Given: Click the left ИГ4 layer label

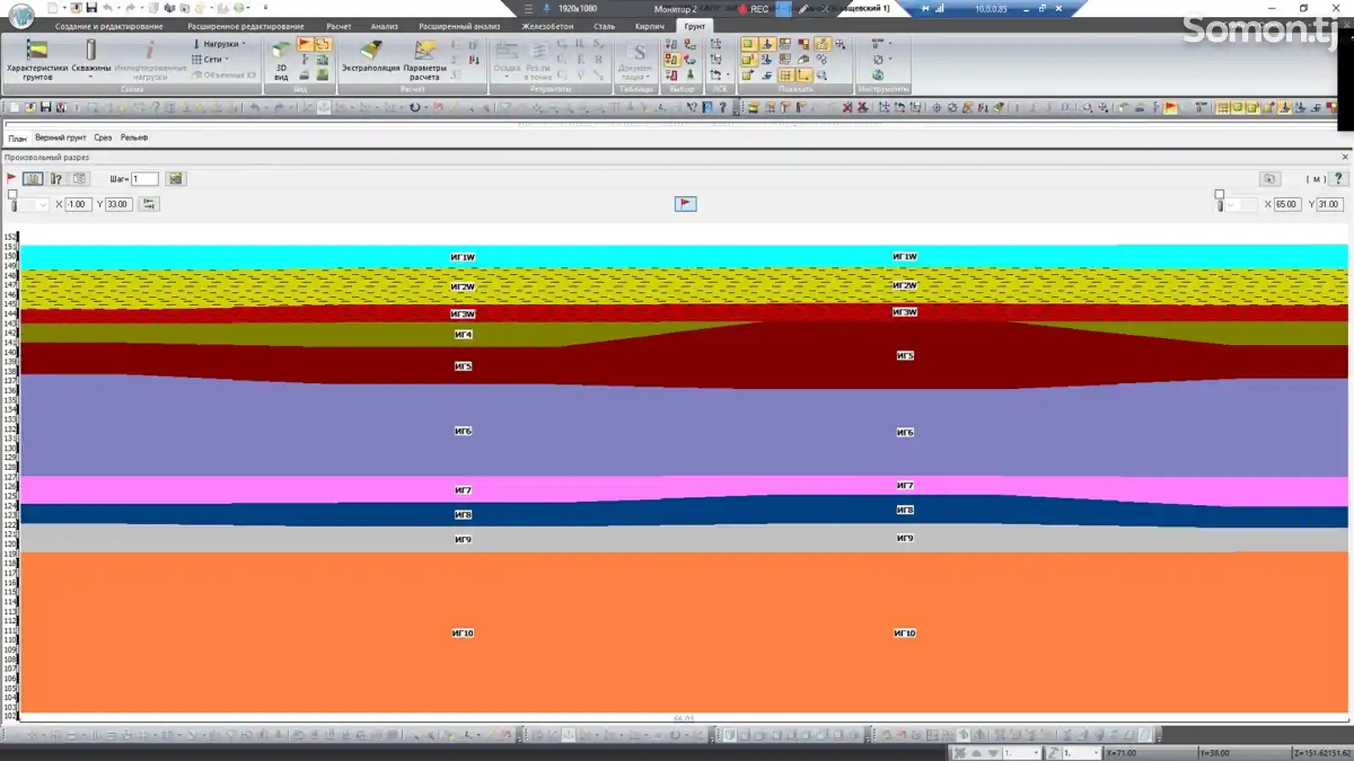Looking at the screenshot, I should (463, 334).
